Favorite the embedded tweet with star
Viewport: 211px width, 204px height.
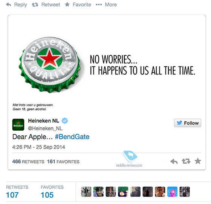point(198,161)
